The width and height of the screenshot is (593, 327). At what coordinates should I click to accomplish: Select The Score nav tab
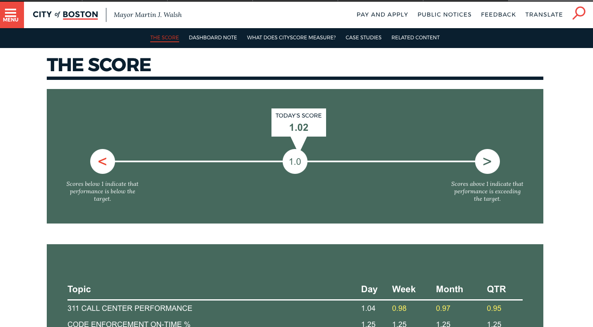tap(165, 38)
